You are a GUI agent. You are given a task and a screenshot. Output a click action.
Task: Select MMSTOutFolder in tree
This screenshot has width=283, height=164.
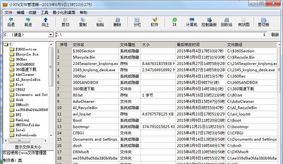tap(28, 125)
